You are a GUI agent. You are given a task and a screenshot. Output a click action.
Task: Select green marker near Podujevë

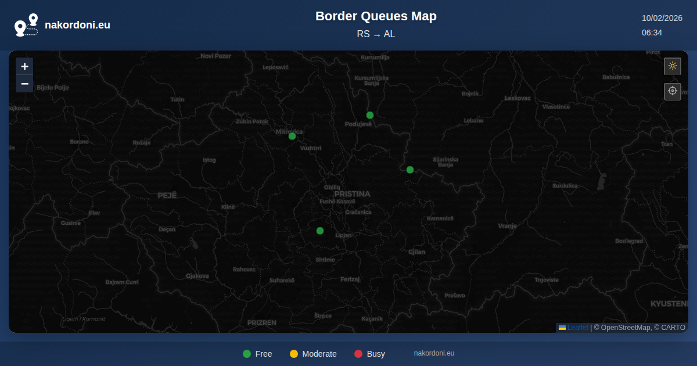coord(370,115)
